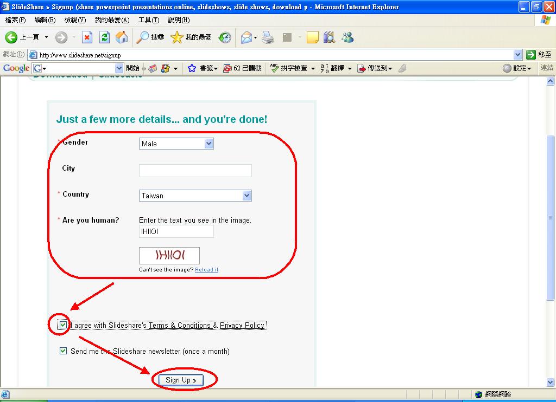Open the Search magnifier (搜尋) button
Screen dimensions: 556x402
tap(150, 37)
